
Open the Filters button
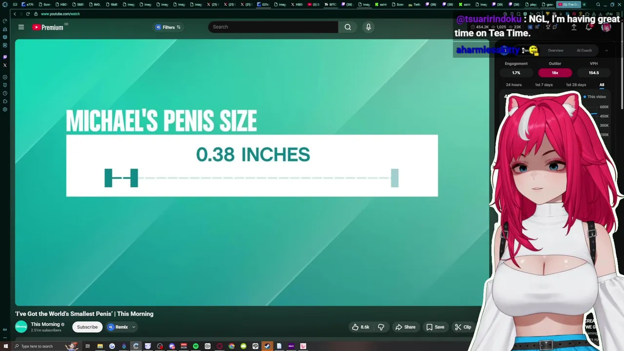coord(168,27)
